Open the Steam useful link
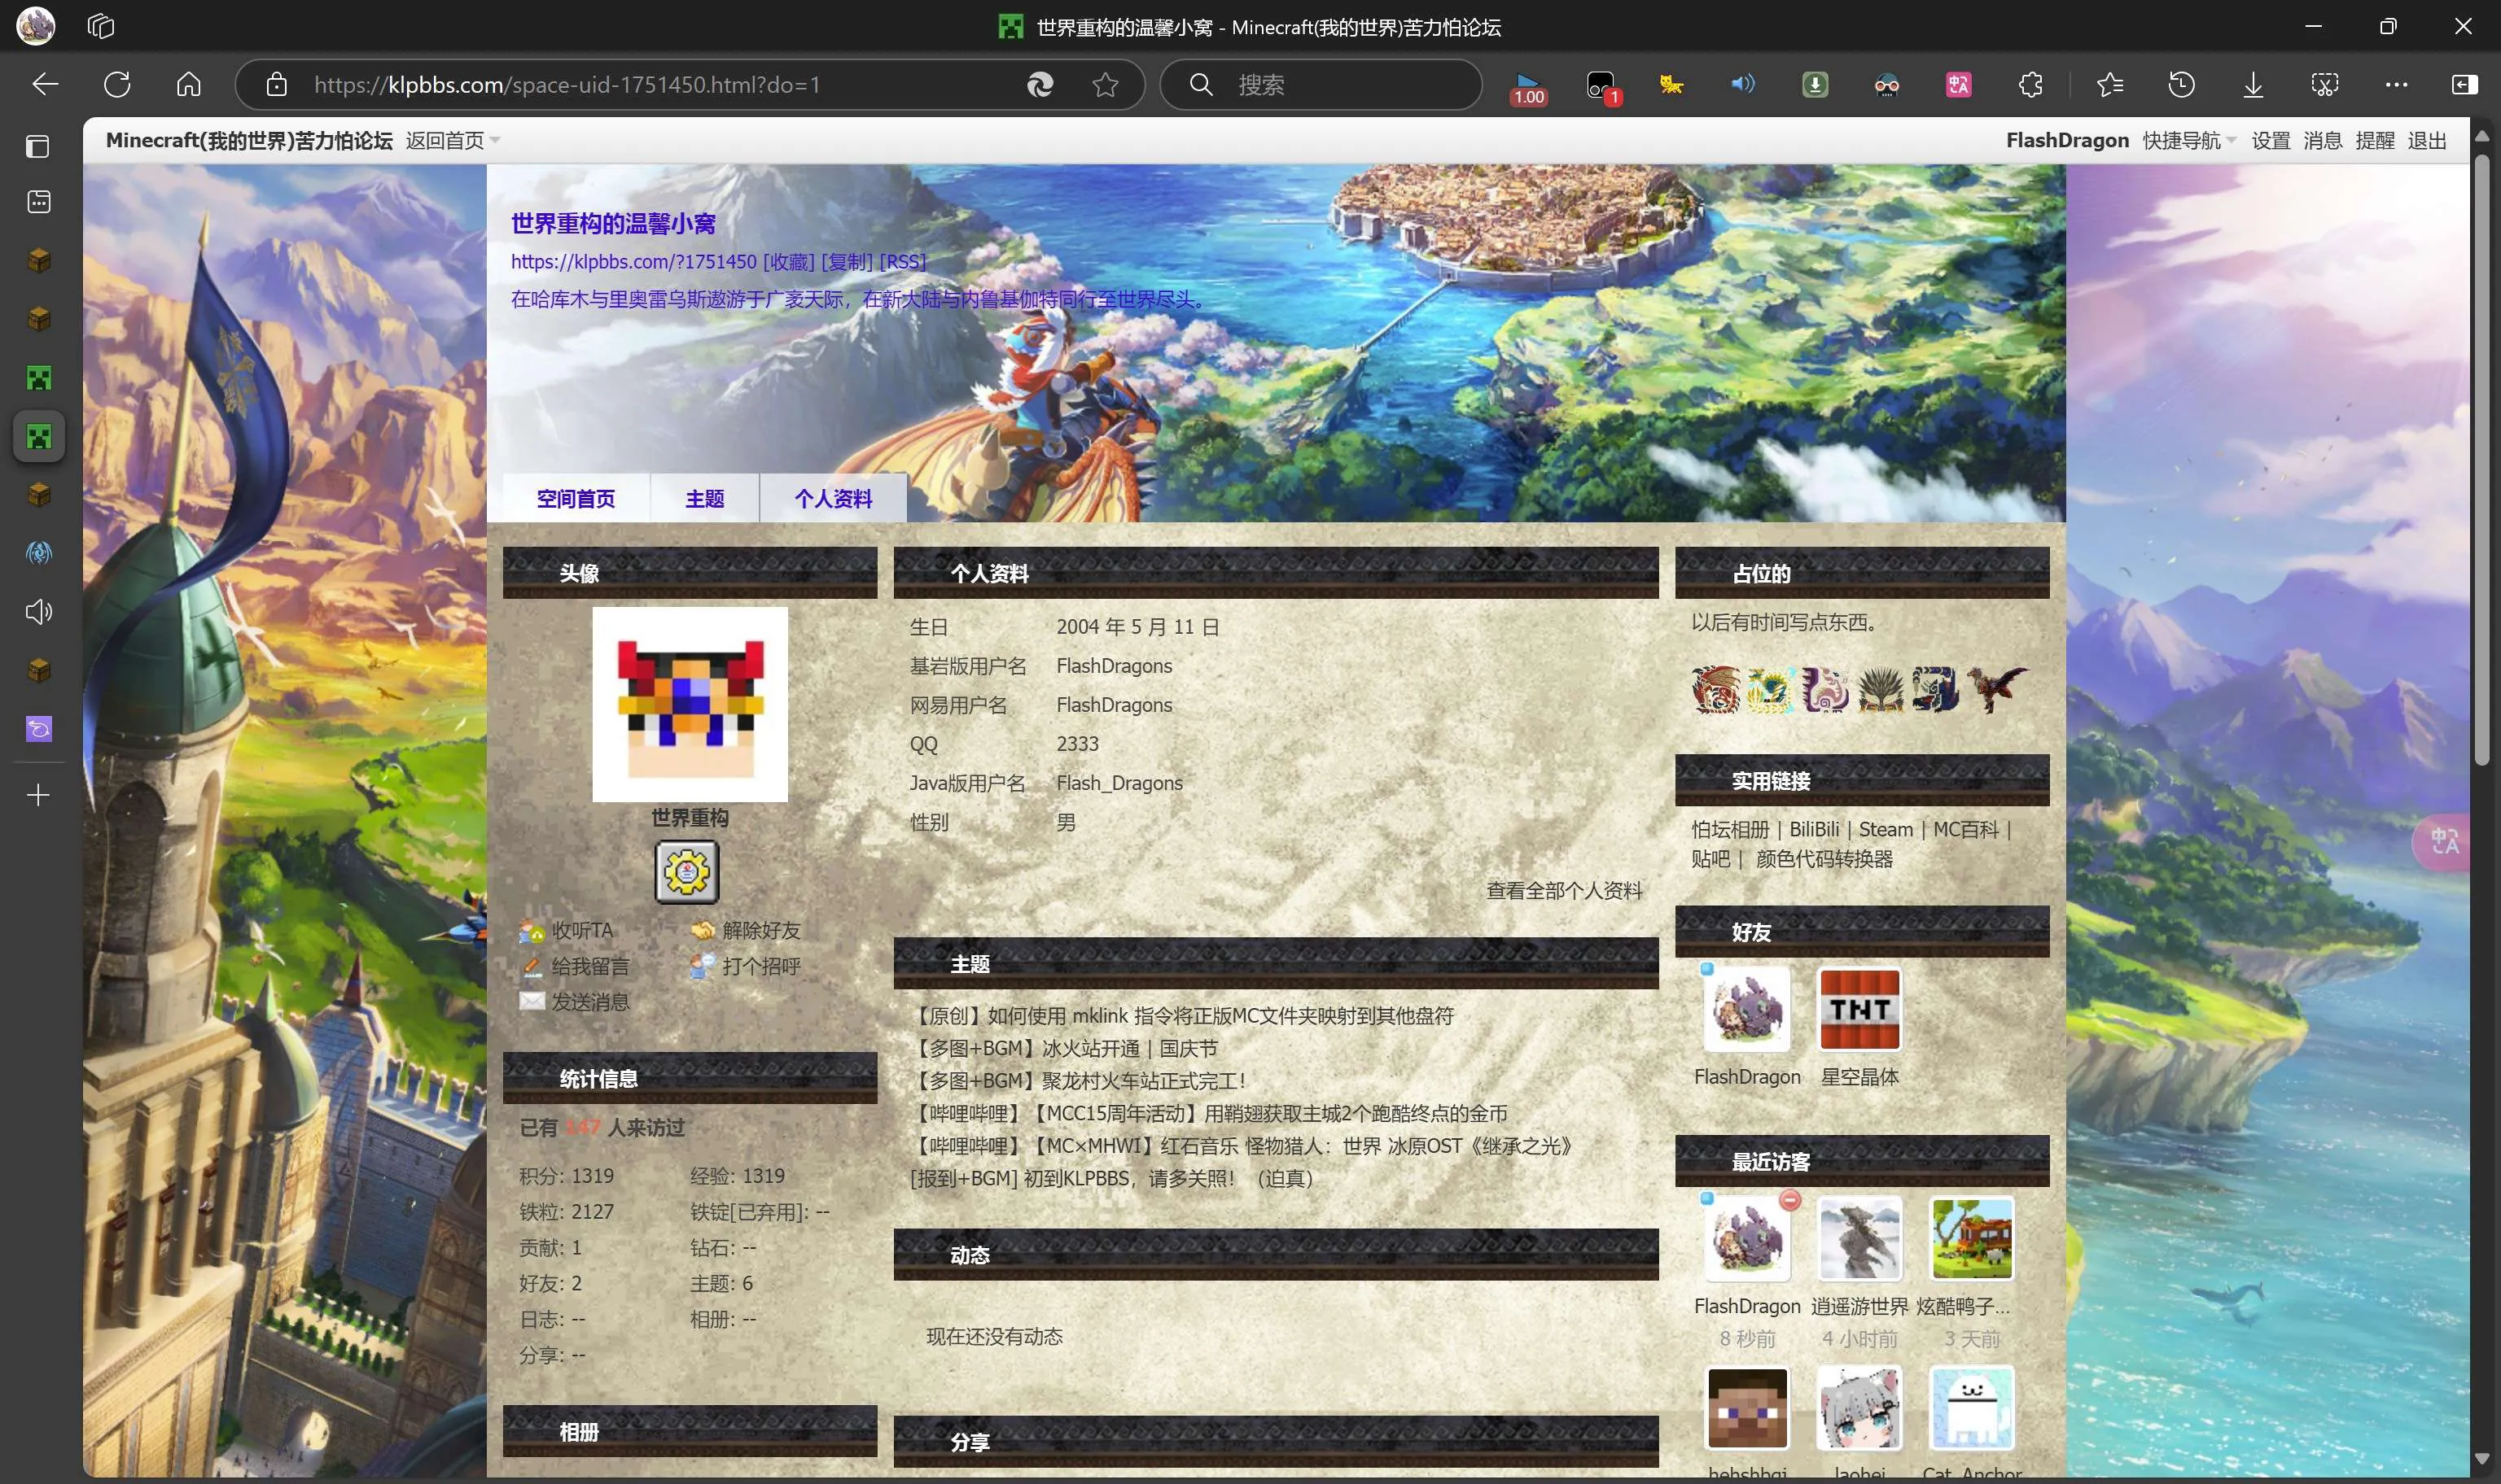The height and width of the screenshot is (1484, 2501). point(1886,829)
